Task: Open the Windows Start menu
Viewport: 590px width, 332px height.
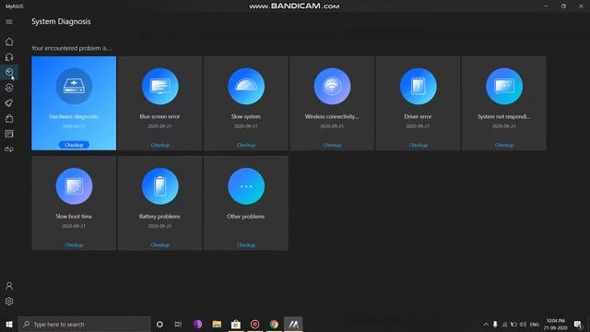Action: (x=9, y=324)
